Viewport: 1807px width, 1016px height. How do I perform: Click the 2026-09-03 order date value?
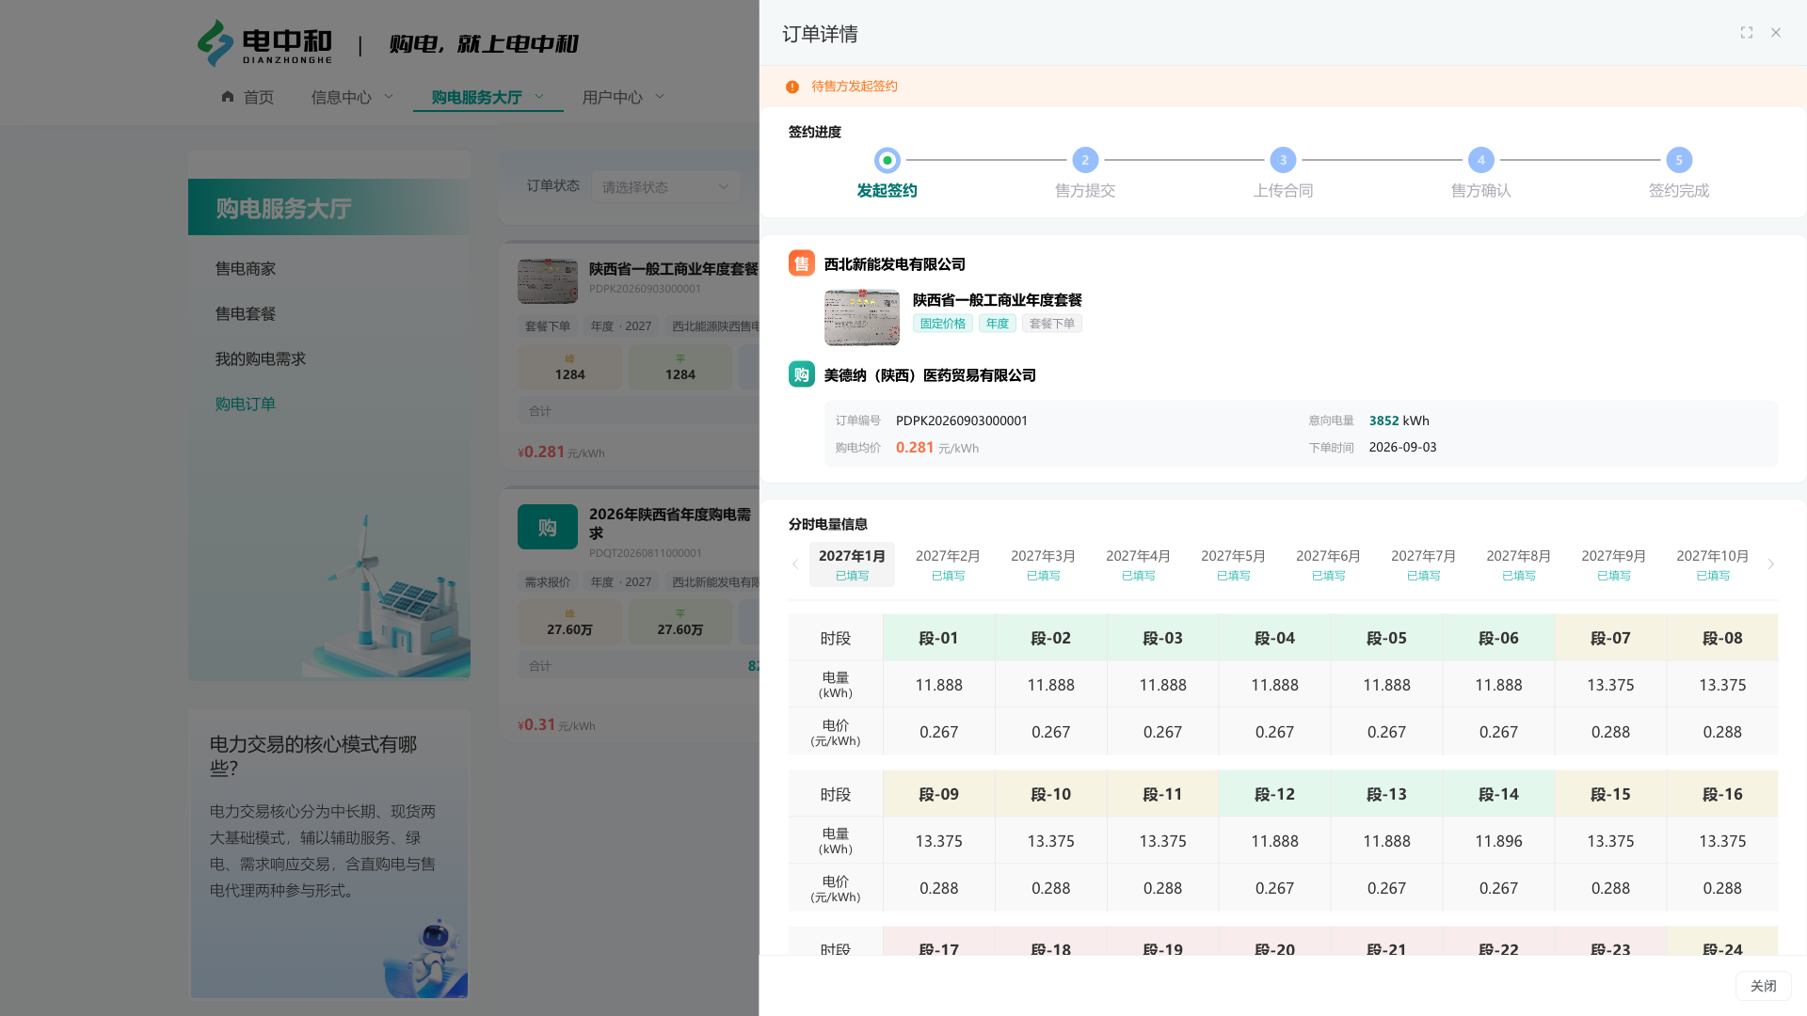click(x=1402, y=447)
